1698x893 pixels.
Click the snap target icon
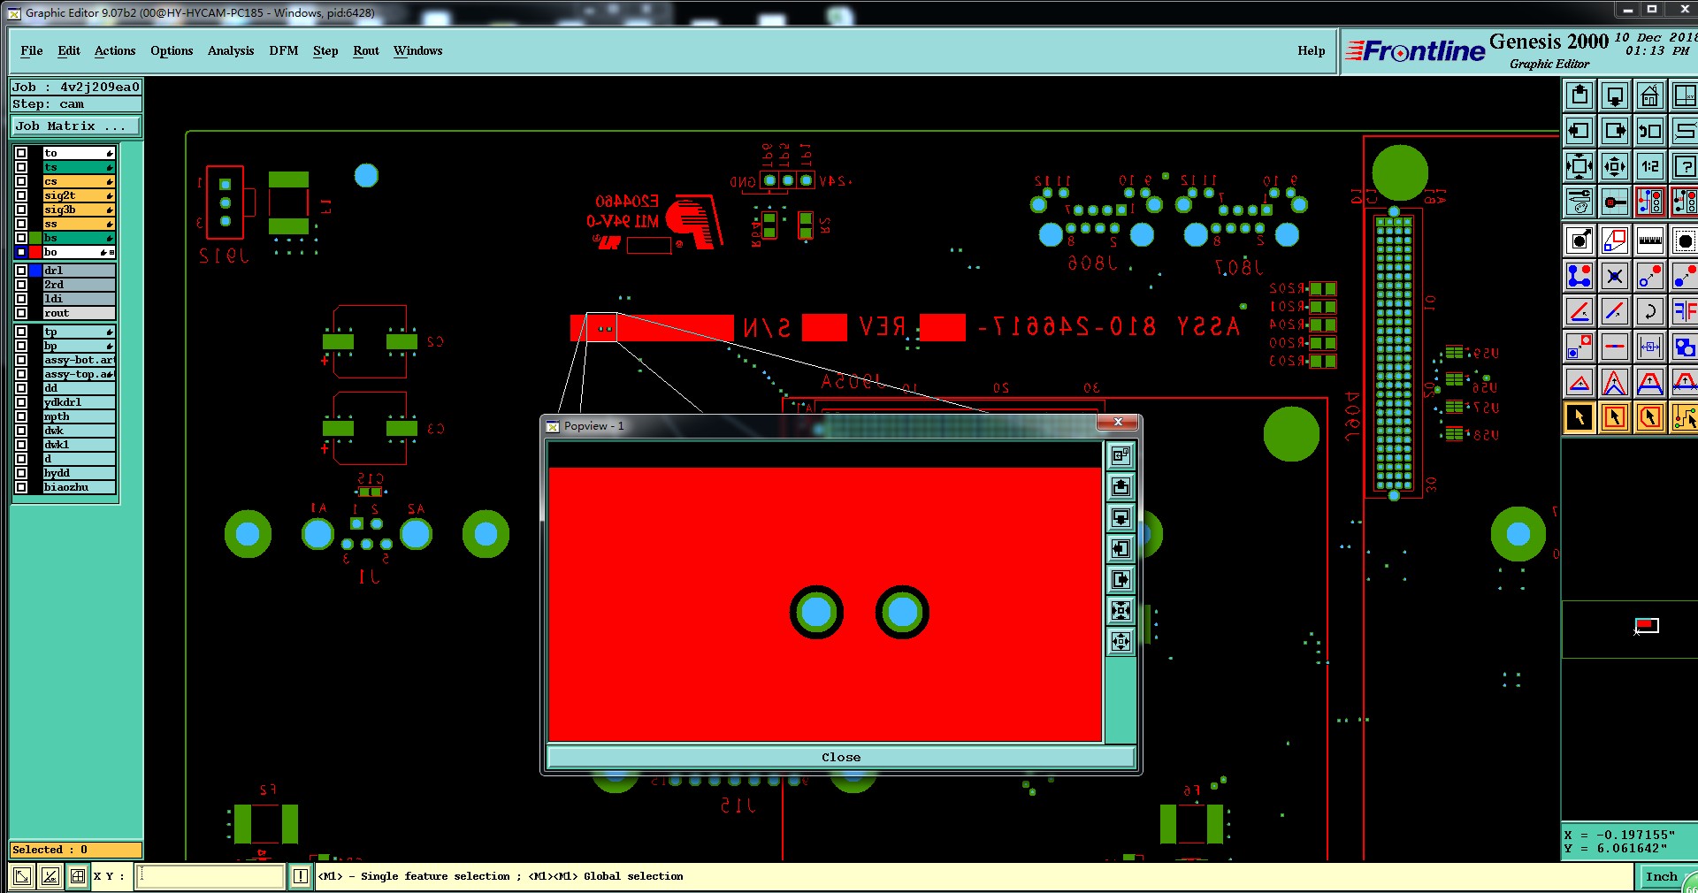[1615, 202]
